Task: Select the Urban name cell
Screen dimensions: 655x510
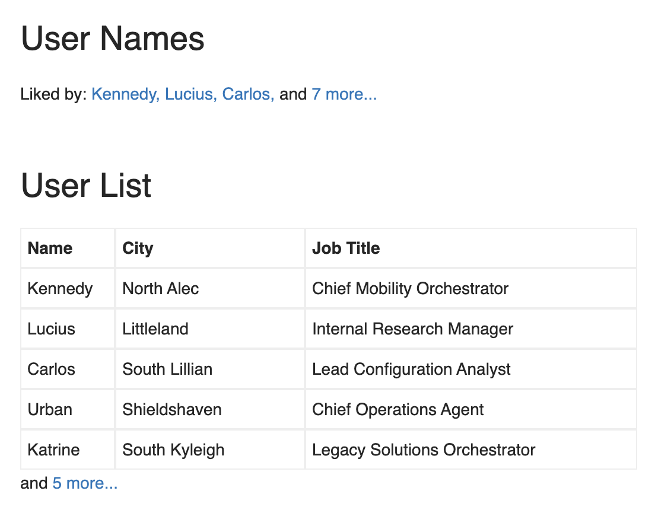Action: click(x=50, y=410)
